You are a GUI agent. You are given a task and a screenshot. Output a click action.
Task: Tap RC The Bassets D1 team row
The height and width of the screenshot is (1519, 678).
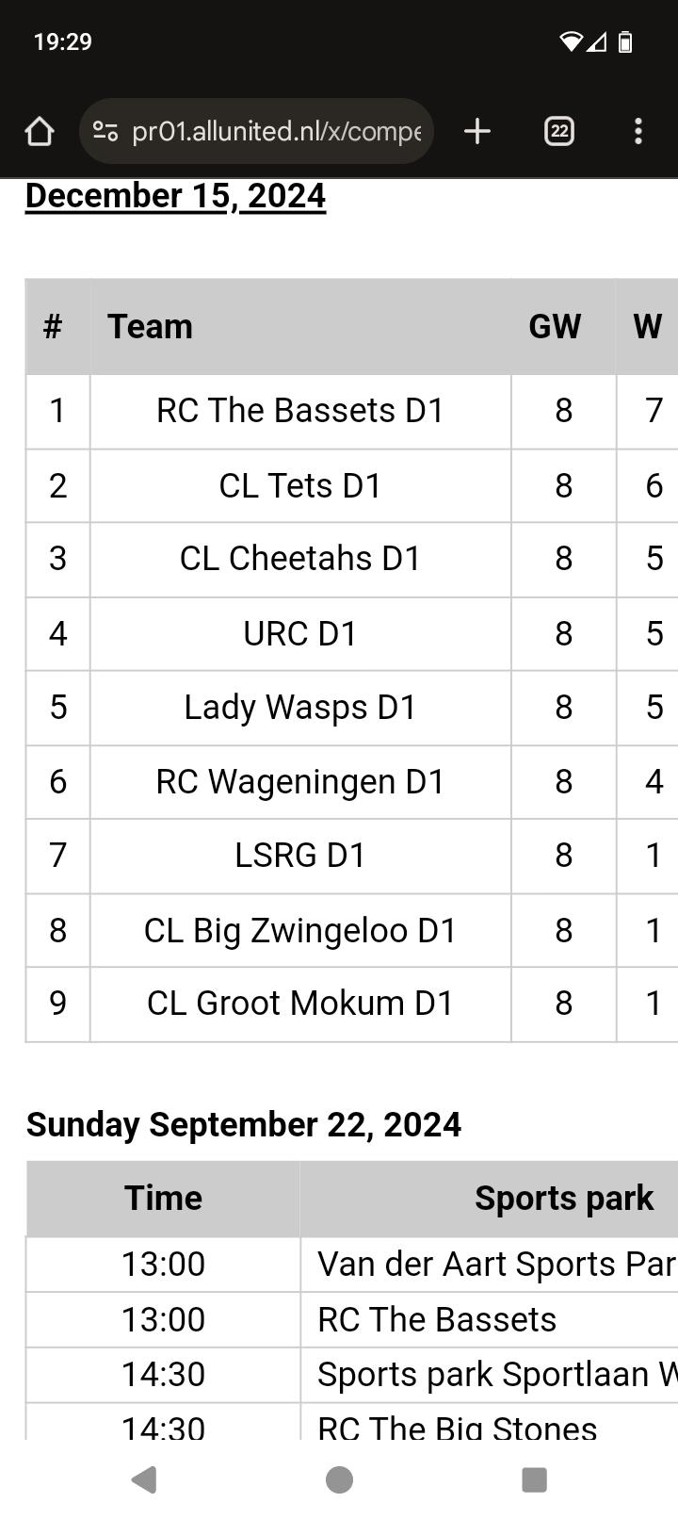(351, 411)
